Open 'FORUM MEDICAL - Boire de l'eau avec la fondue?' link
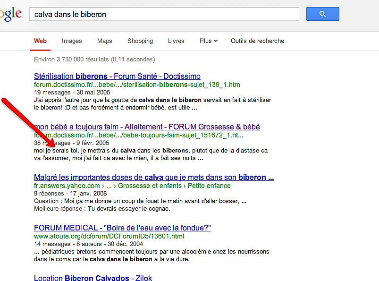 click(122, 228)
